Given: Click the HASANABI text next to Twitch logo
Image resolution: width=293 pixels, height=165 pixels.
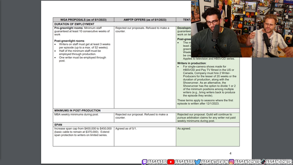Looking at the screenshot, I should click(157, 162).
